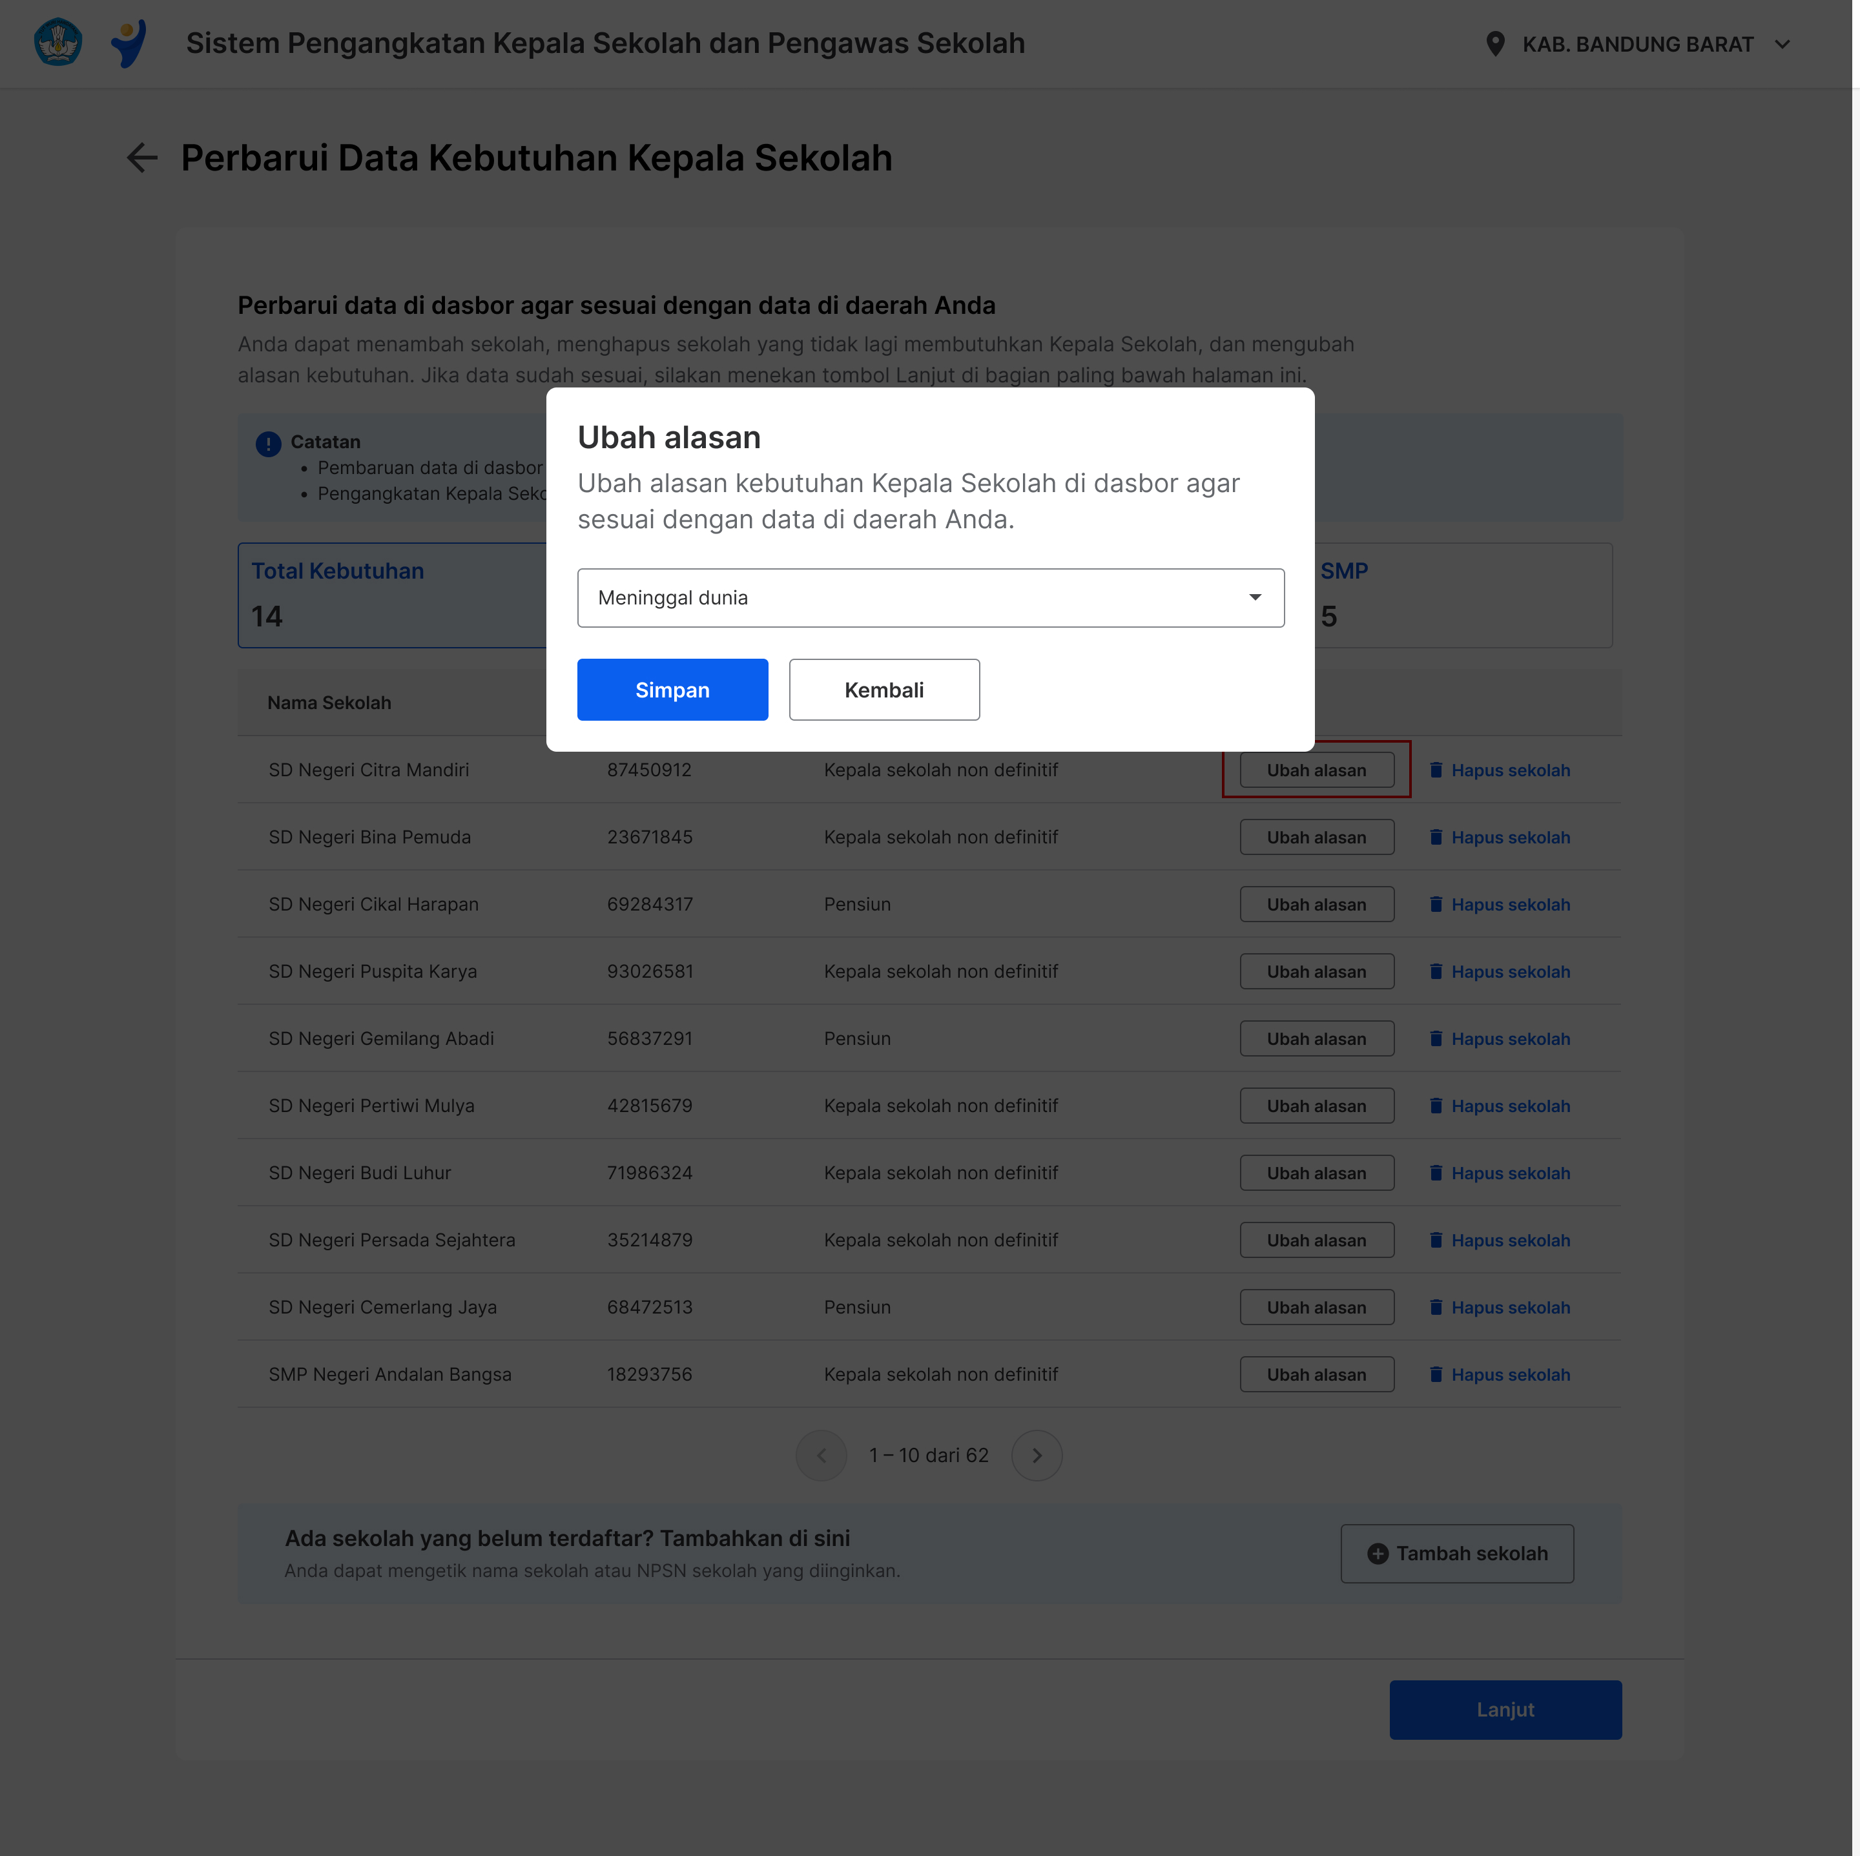Click trash icon for SD Negeri Gemilang Abadi
1860x1856 pixels.
(1436, 1038)
